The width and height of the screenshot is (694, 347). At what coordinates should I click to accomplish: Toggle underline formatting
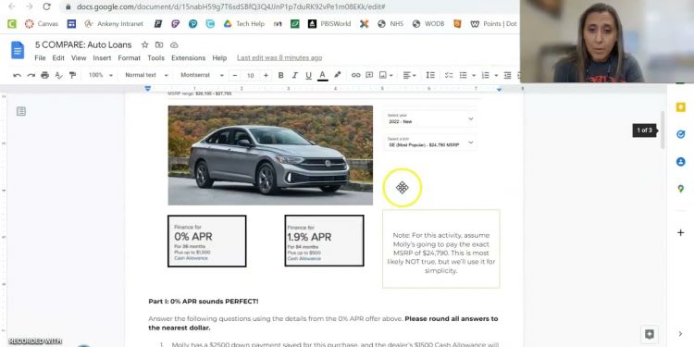308,75
